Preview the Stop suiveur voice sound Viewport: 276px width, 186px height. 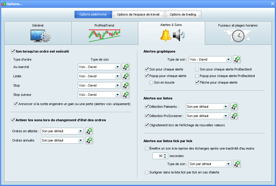126,95
